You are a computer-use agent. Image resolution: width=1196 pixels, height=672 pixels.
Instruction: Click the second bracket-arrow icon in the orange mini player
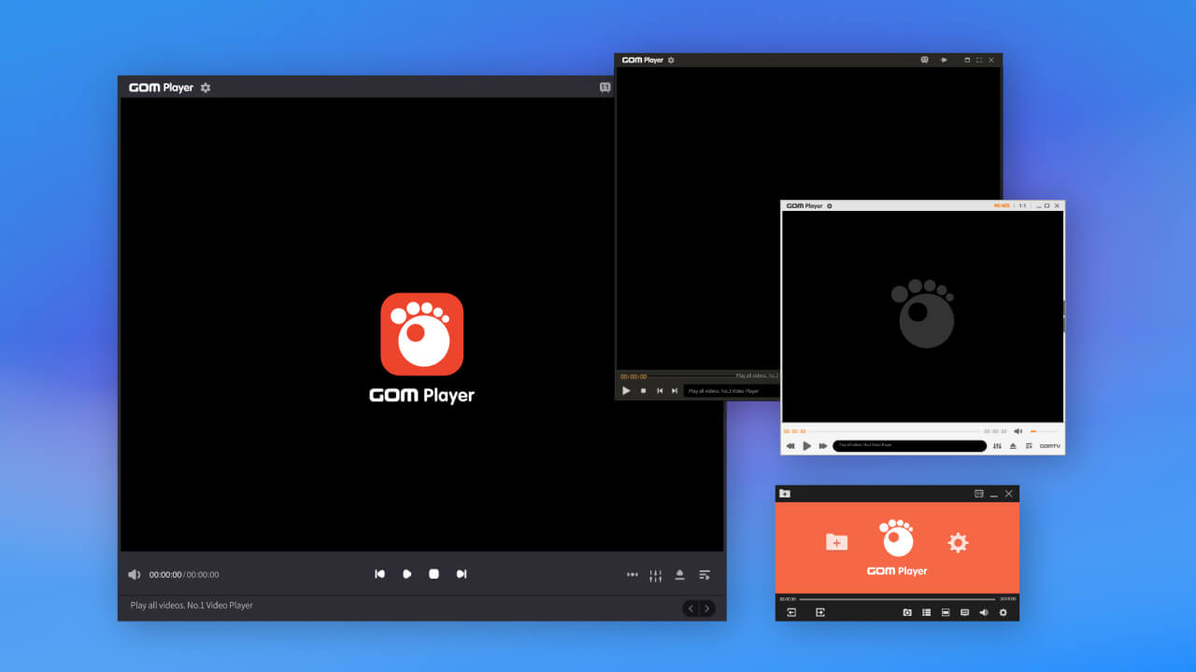[x=820, y=612]
